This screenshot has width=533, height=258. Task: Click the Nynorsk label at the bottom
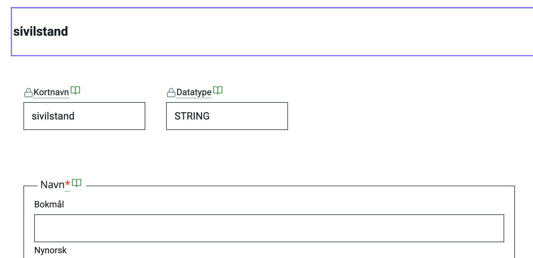[50, 250]
